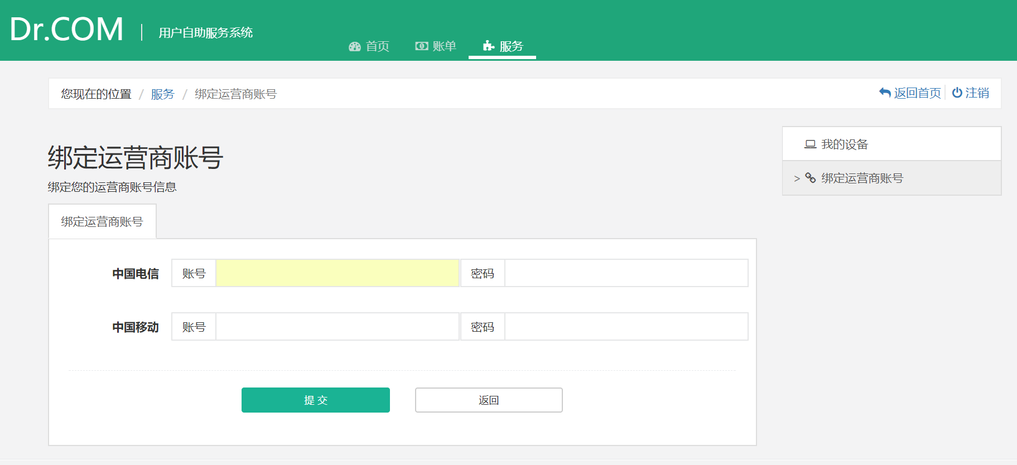Image resolution: width=1017 pixels, height=465 pixels.
Task: Click the 服务 breadcrumb link
Action: pos(162,94)
